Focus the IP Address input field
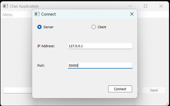Image resolution: width=170 pixels, height=106 pixels. pos(100,46)
